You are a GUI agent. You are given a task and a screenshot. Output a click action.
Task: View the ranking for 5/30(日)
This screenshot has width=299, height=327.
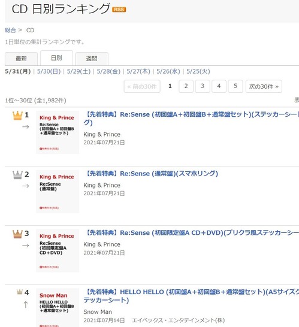coord(49,71)
